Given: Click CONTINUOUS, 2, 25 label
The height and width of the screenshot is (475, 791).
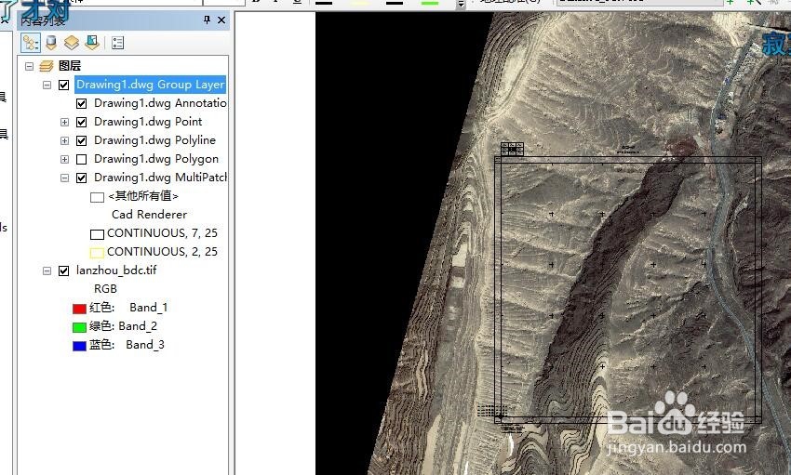Looking at the screenshot, I should (162, 252).
